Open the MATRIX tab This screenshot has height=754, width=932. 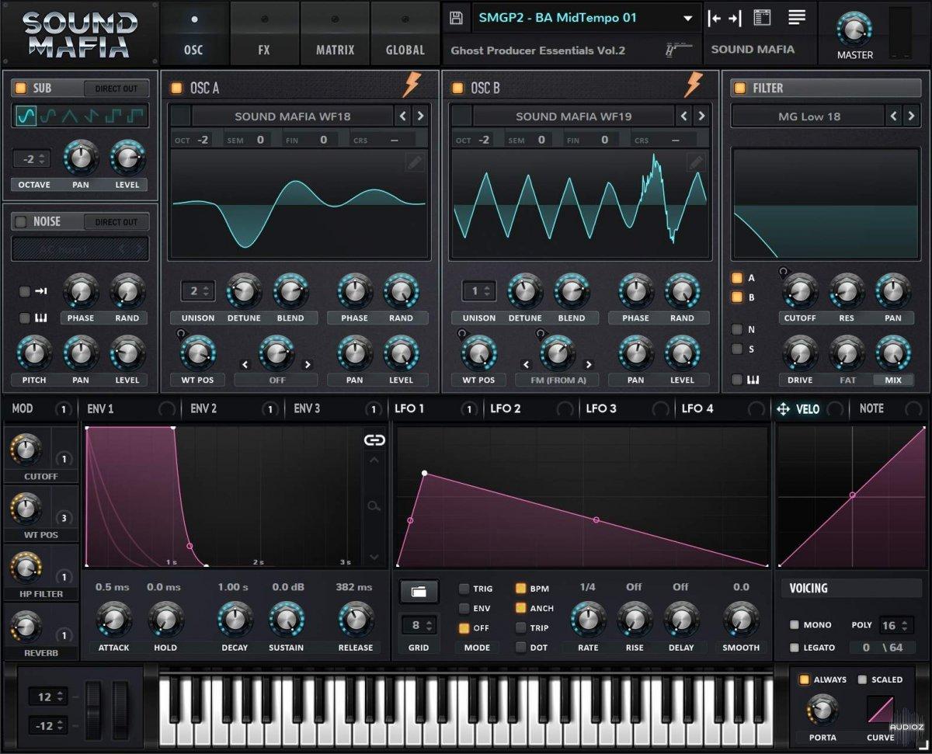335,33
